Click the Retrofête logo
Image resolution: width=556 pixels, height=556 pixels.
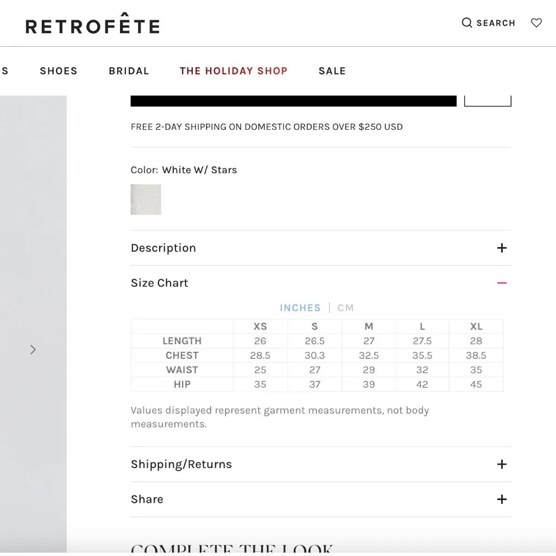click(x=92, y=25)
